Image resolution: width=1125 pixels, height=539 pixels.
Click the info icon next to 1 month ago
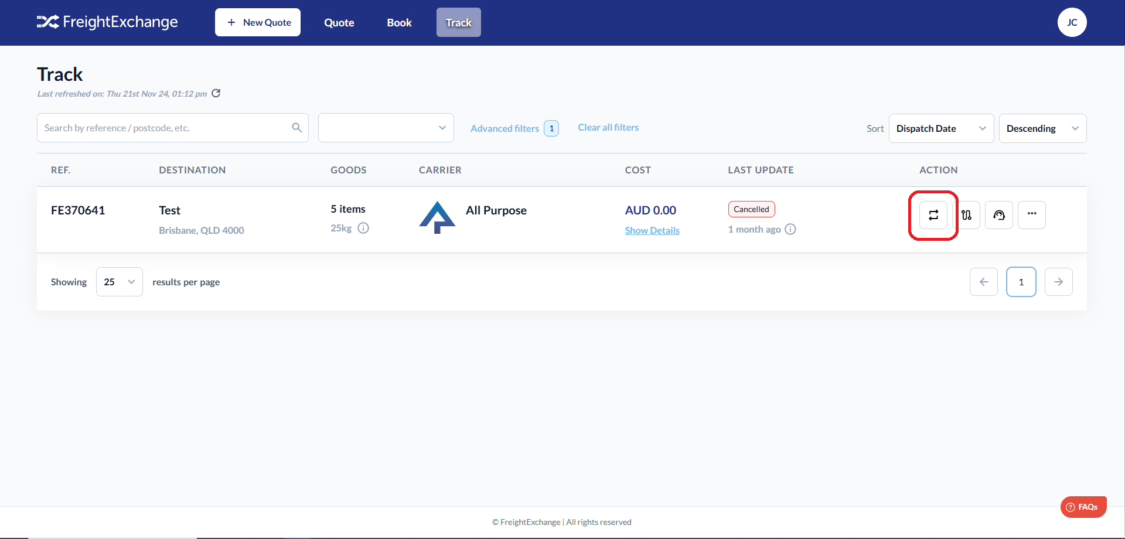[790, 229]
